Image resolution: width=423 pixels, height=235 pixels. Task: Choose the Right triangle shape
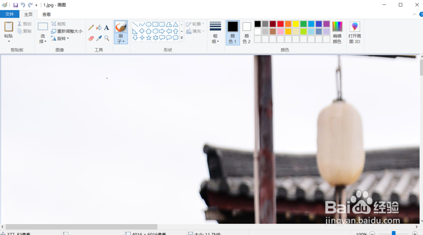[x=135, y=31]
